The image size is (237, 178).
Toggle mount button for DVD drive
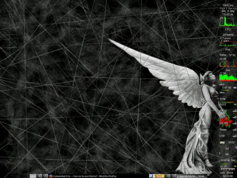click(x=235, y=117)
